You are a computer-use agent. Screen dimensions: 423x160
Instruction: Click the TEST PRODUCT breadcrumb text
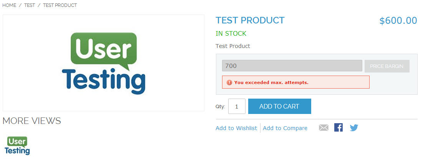tap(60, 5)
